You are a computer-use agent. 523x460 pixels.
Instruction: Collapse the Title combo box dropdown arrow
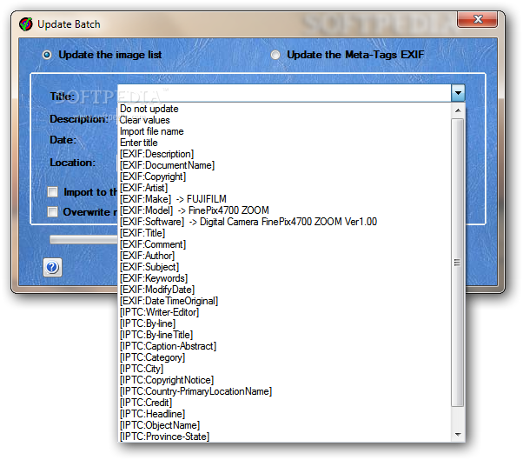tap(458, 93)
